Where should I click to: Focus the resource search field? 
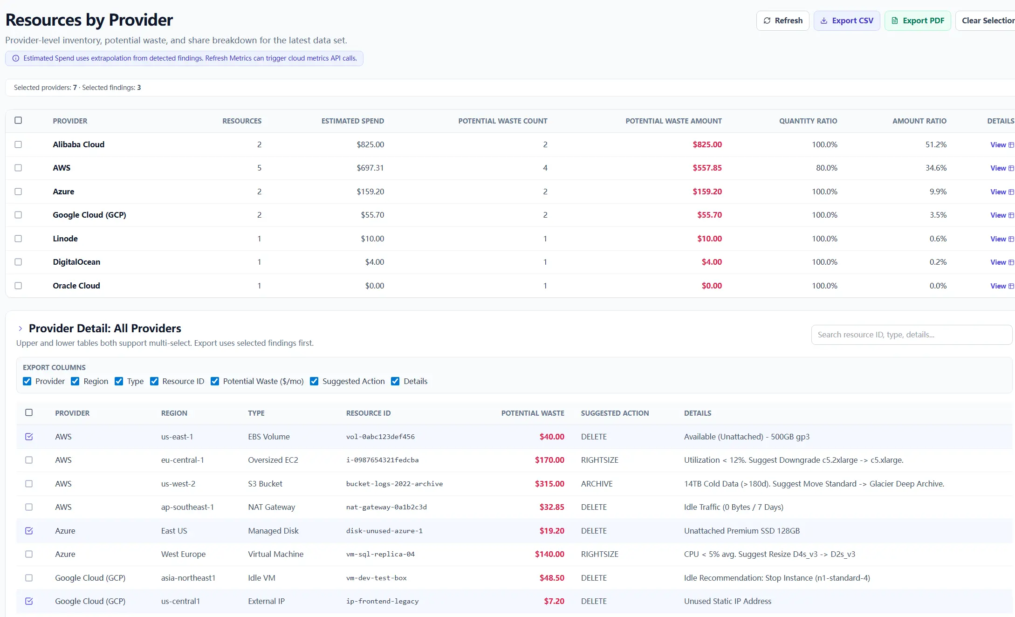(x=912, y=335)
